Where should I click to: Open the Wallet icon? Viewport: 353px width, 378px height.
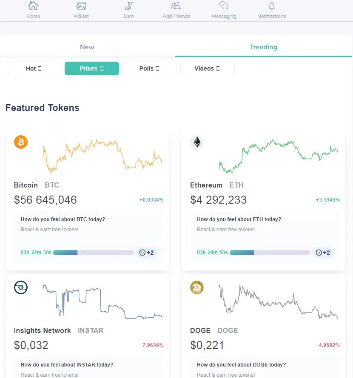(x=81, y=6)
